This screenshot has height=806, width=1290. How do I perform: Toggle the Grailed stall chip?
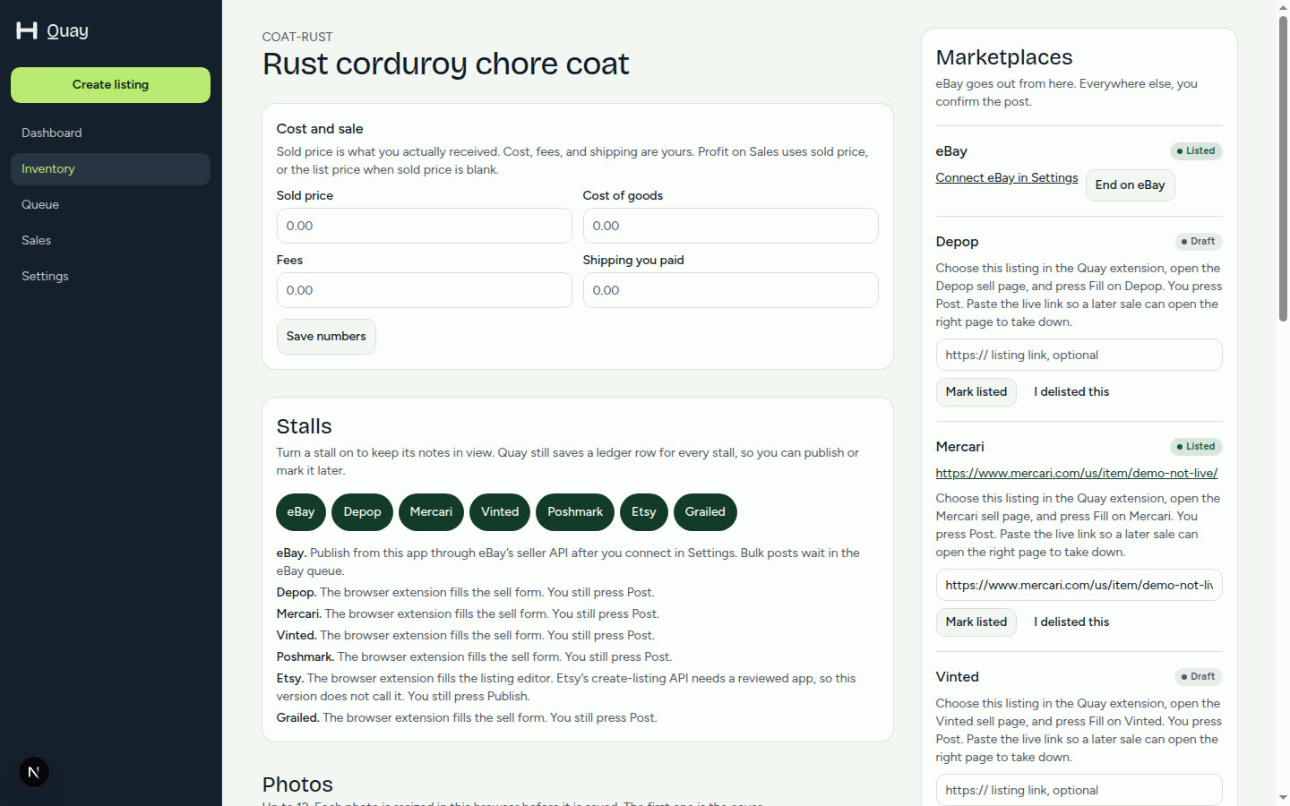705,512
